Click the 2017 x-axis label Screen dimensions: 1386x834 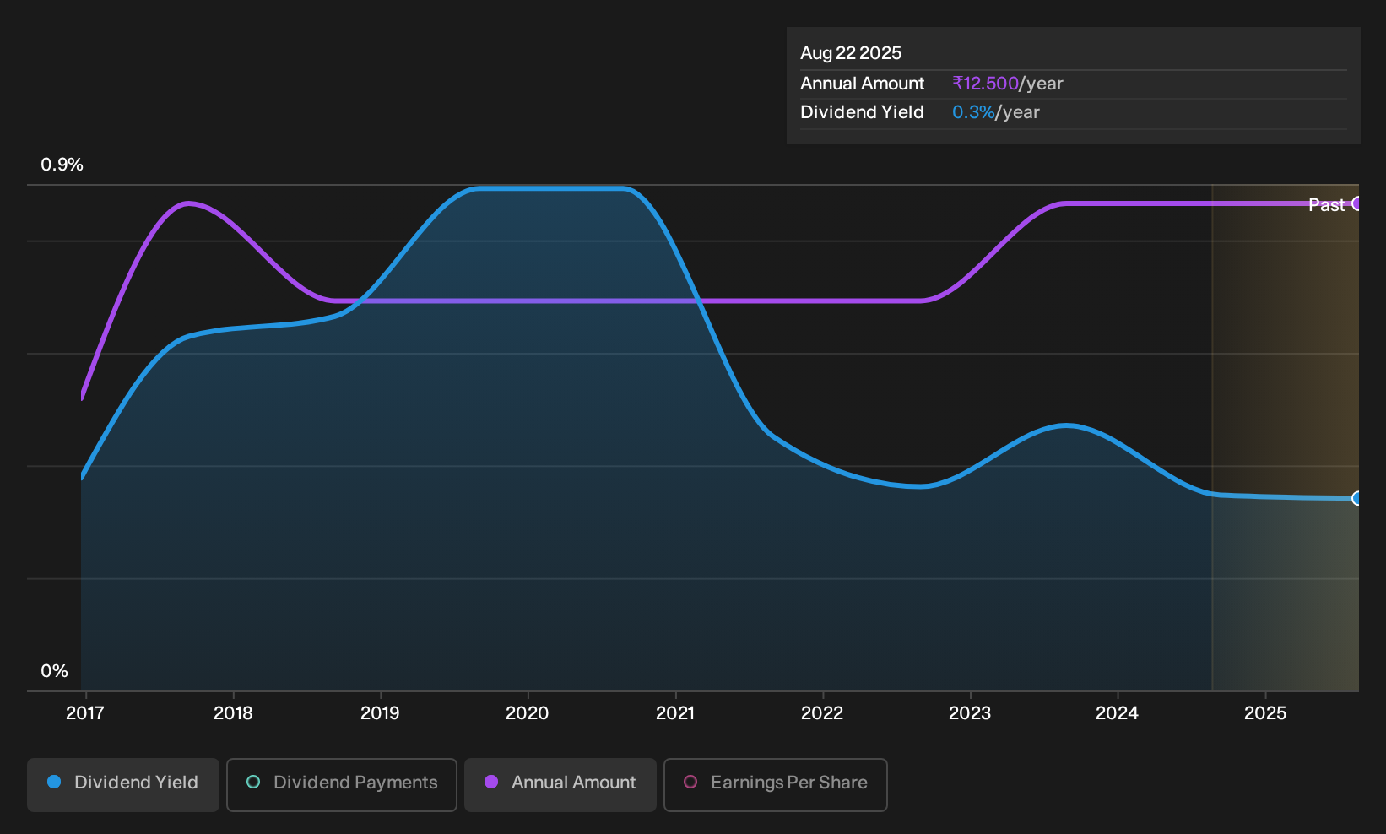tap(85, 713)
